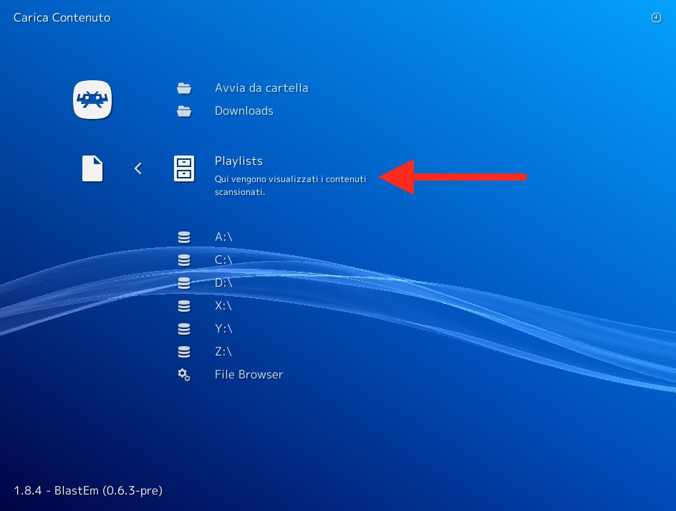Click the description 'Qui vengono visualizzati i contenuti scansionati.'

tap(290, 185)
